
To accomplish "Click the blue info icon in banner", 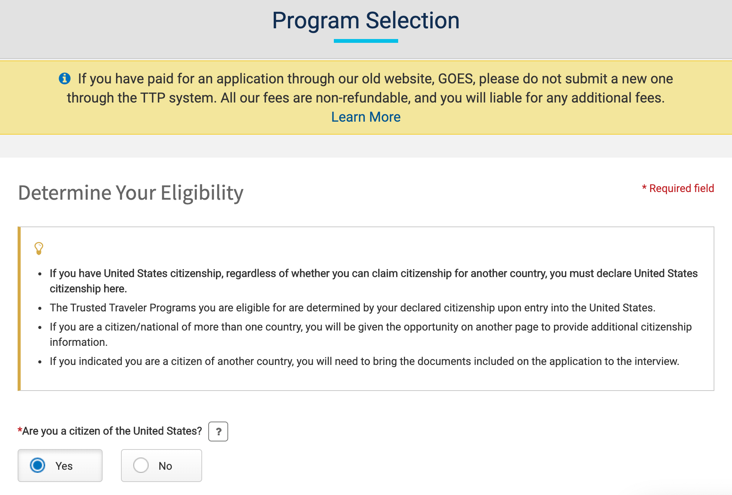I will (x=64, y=78).
